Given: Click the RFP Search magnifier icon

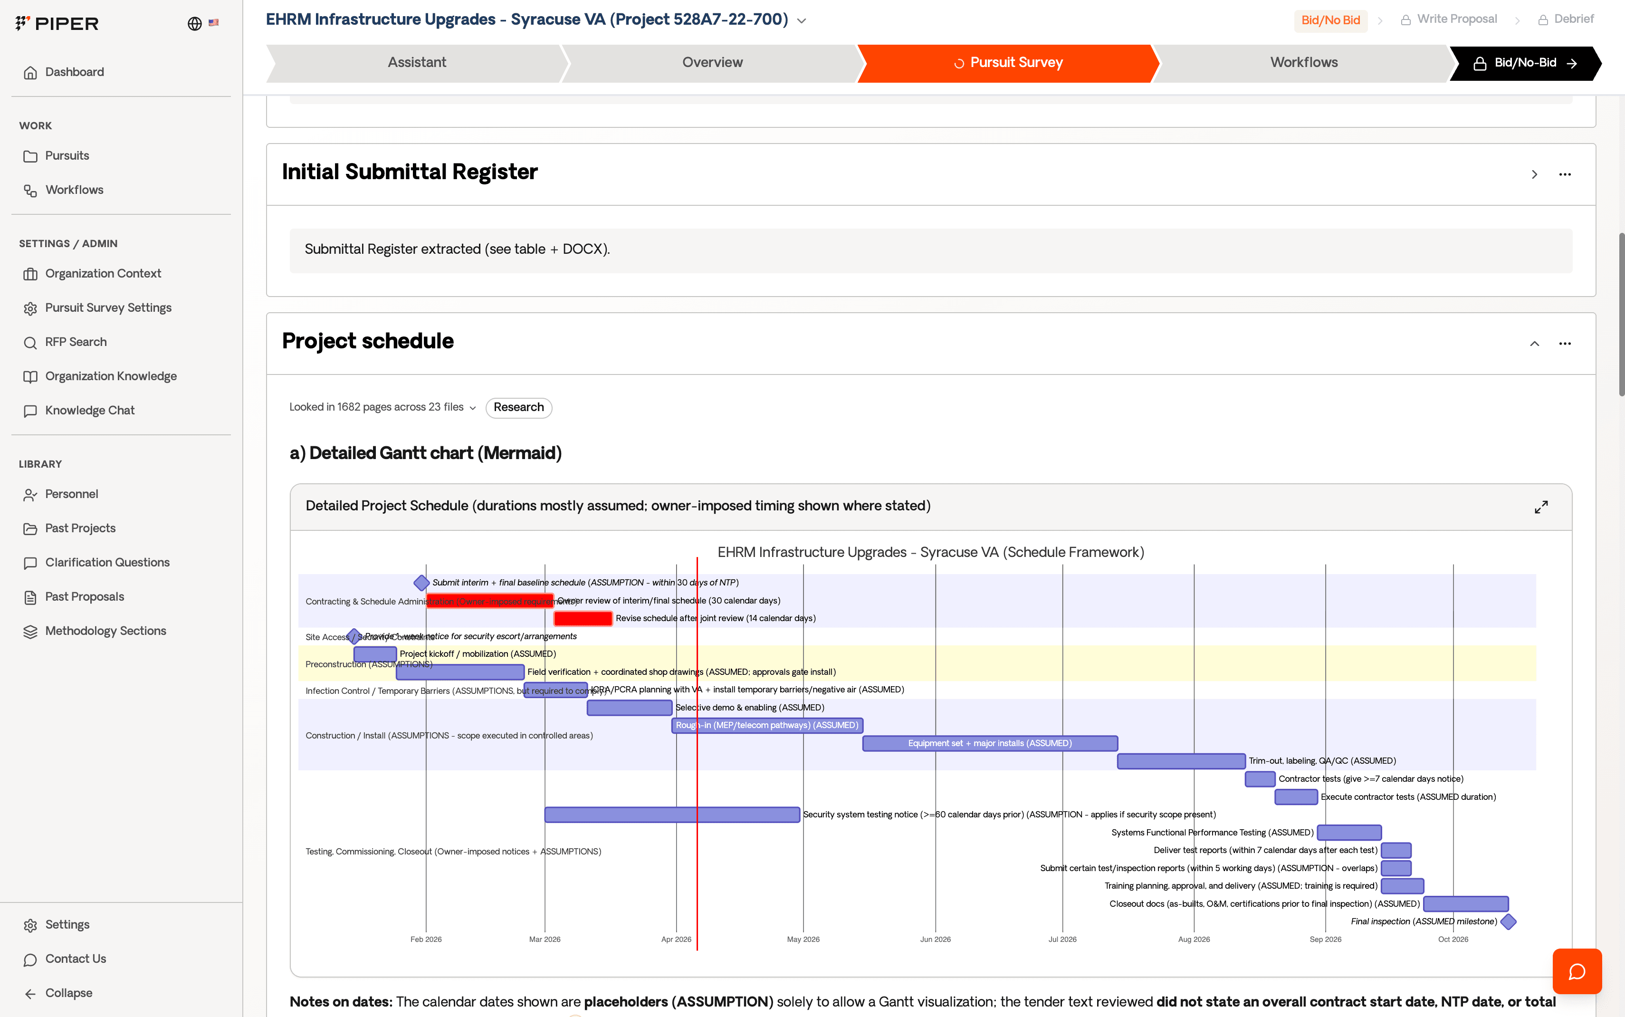Looking at the screenshot, I should [x=30, y=342].
